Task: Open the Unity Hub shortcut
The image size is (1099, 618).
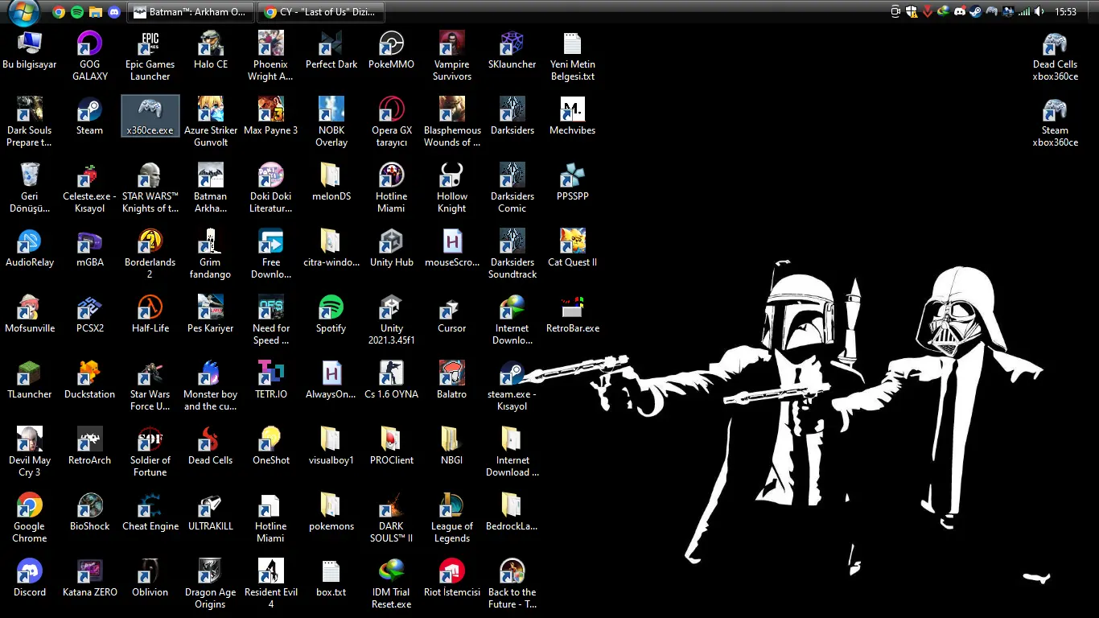Action: pos(392,248)
